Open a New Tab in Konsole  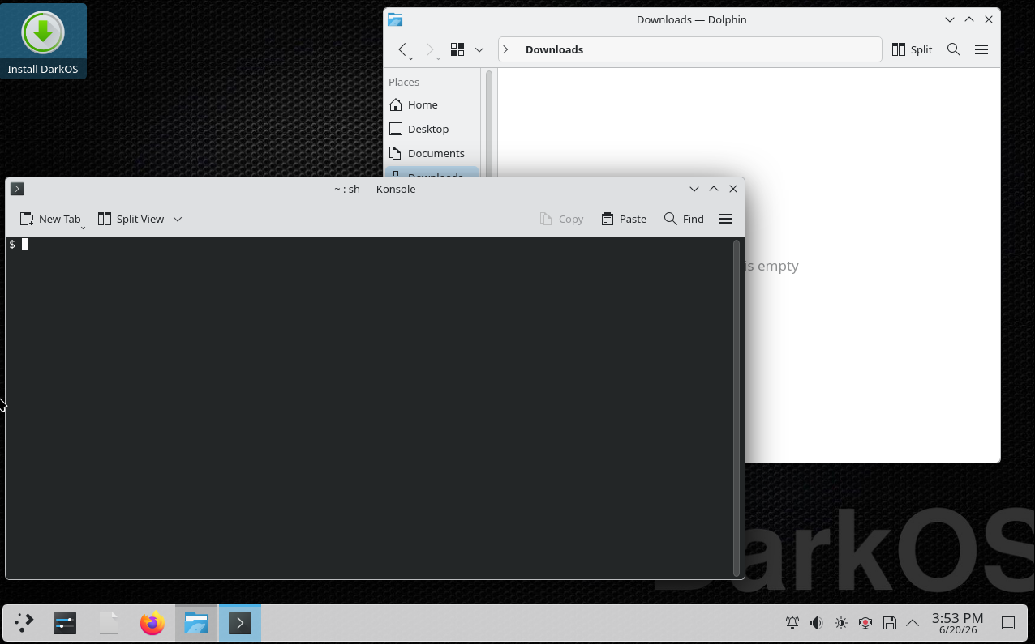click(x=50, y=219)
